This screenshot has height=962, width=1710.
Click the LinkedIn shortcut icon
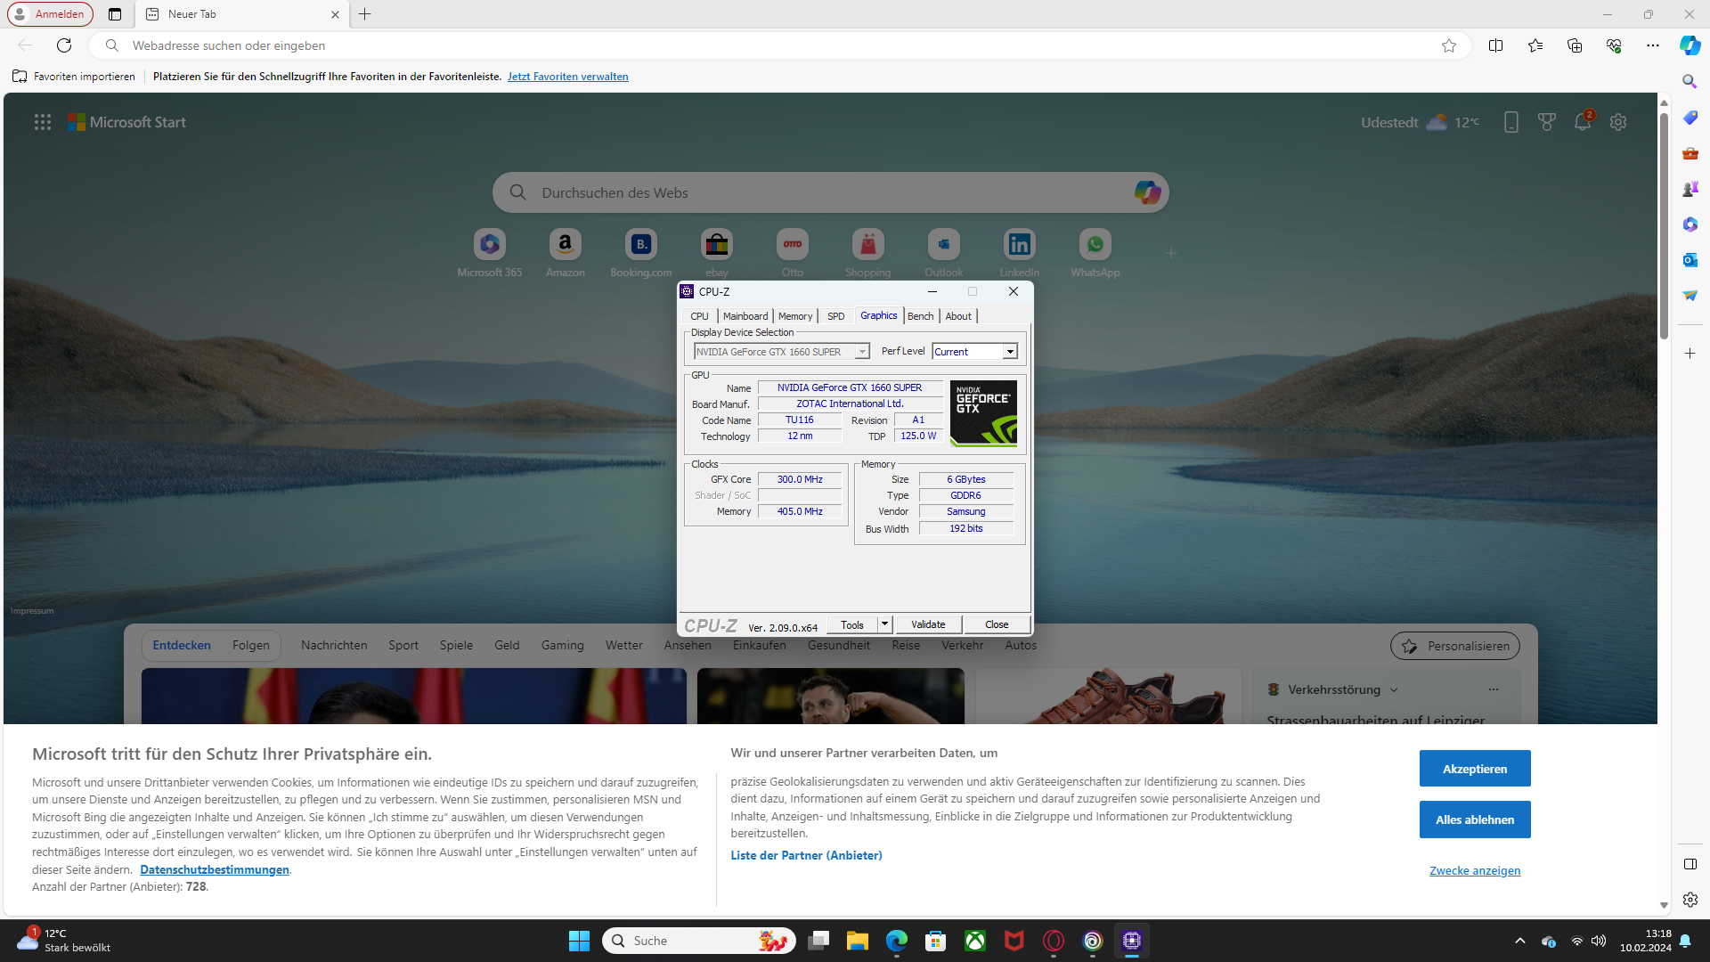click(1019, 245)
